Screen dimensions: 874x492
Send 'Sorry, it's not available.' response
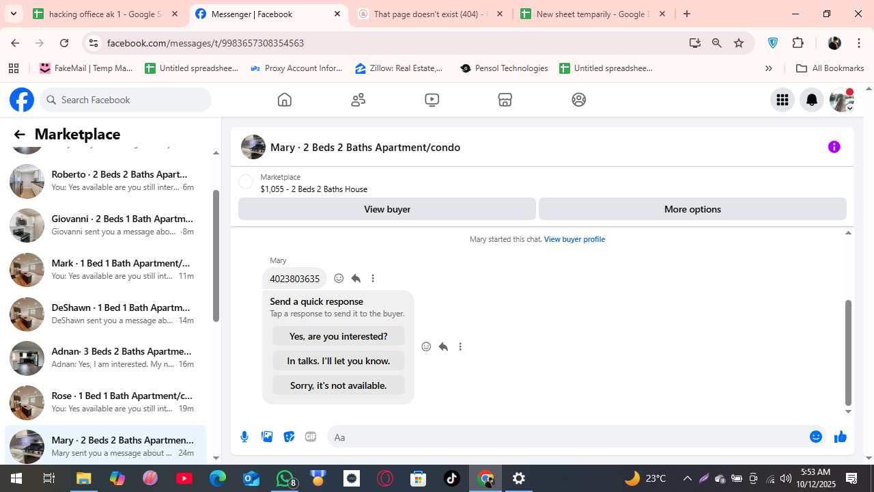click(339, 385)
